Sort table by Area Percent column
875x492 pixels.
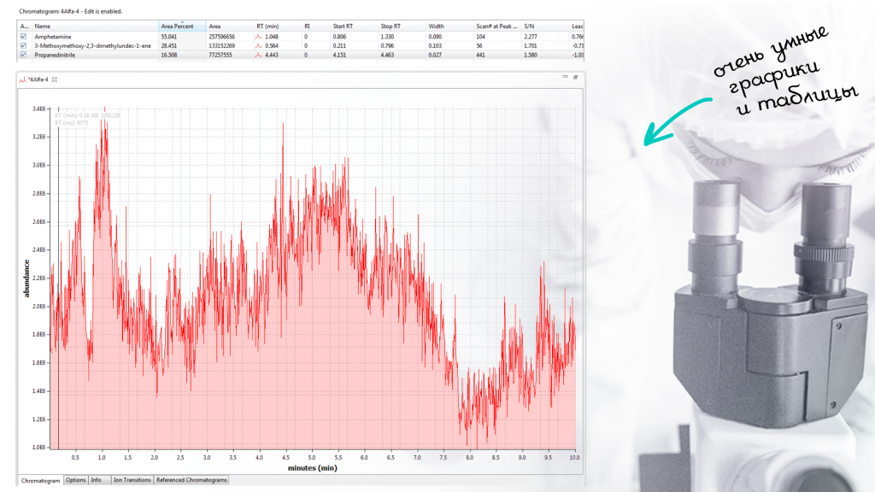point(178,26)
